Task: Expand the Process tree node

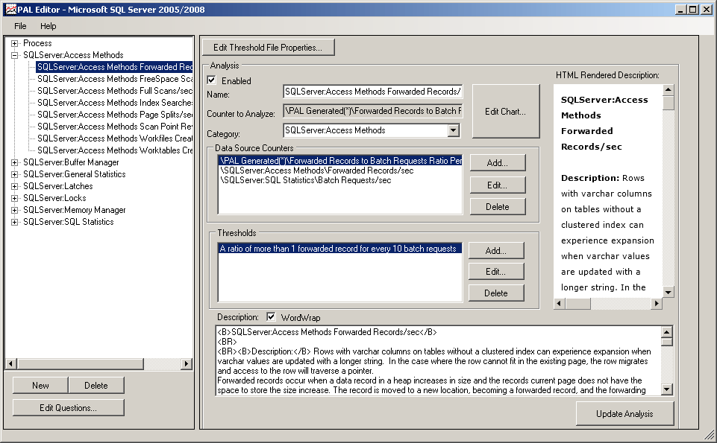Action: click(x=15, y=43)
